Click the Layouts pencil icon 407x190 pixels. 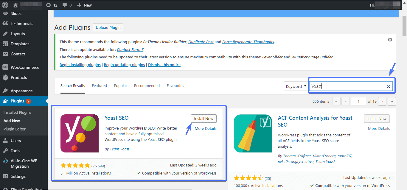pos(5,34)
